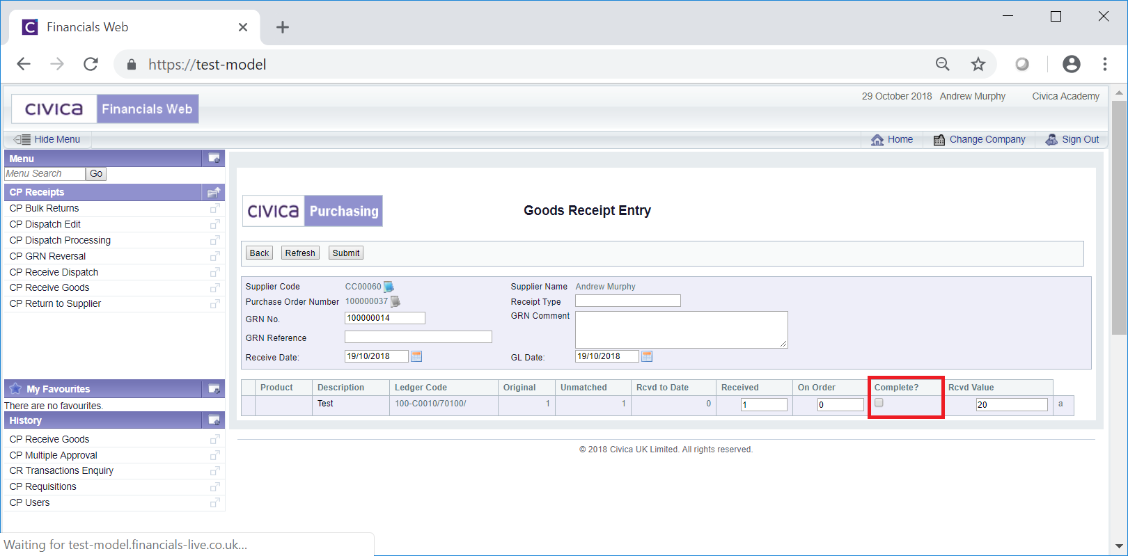This screenshot has height=556, width=1128.
Task: Open the Receive Date calendar picker
Action: (416, 356)
